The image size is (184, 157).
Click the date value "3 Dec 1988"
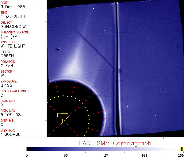[13, 7]
